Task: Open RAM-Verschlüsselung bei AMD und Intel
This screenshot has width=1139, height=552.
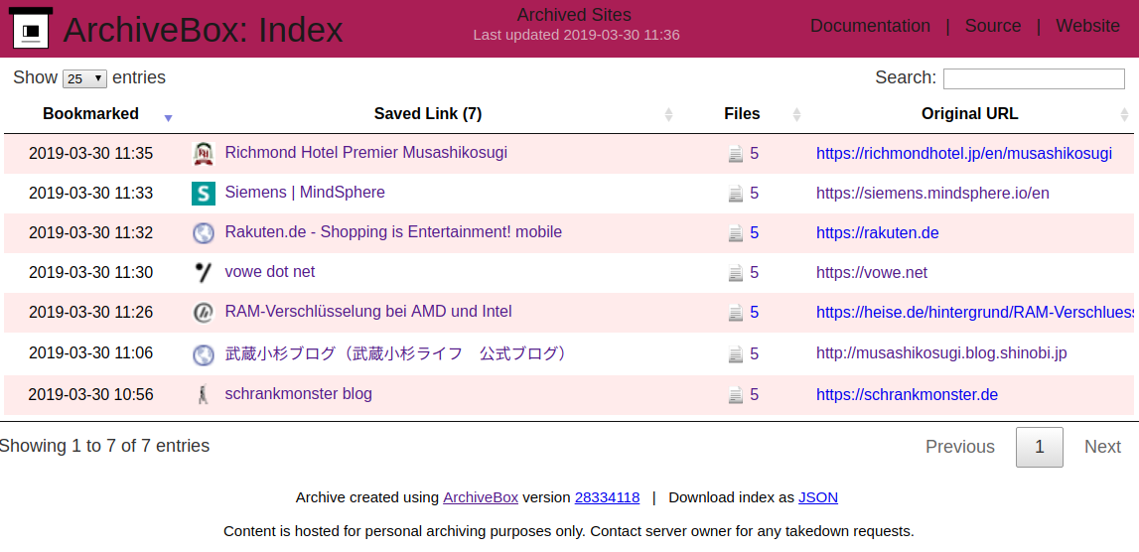Action: coord(368,312)
